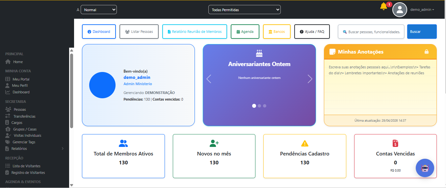This screenshot has height=188, width=446.
Task: Click the Pessoas group icon in sidebar
Action: (9, 109)
